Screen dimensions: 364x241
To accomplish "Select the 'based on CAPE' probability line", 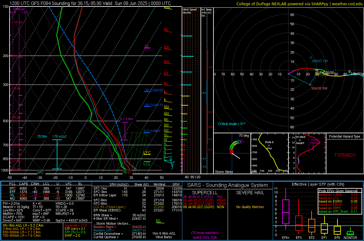I will pos(338,195).
